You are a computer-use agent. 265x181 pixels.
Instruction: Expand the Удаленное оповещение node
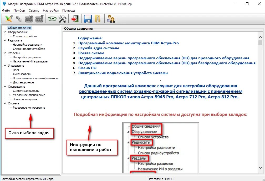[10, 95]
